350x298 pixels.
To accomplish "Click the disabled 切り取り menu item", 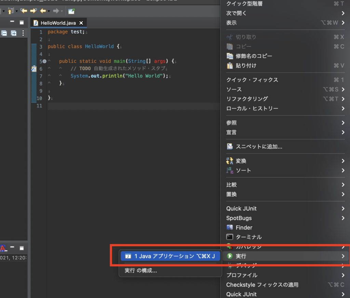I will pos(285,37).
